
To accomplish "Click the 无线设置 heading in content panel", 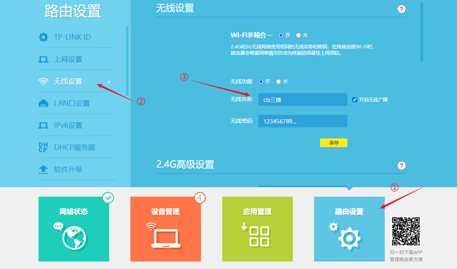I will point(175,8).
